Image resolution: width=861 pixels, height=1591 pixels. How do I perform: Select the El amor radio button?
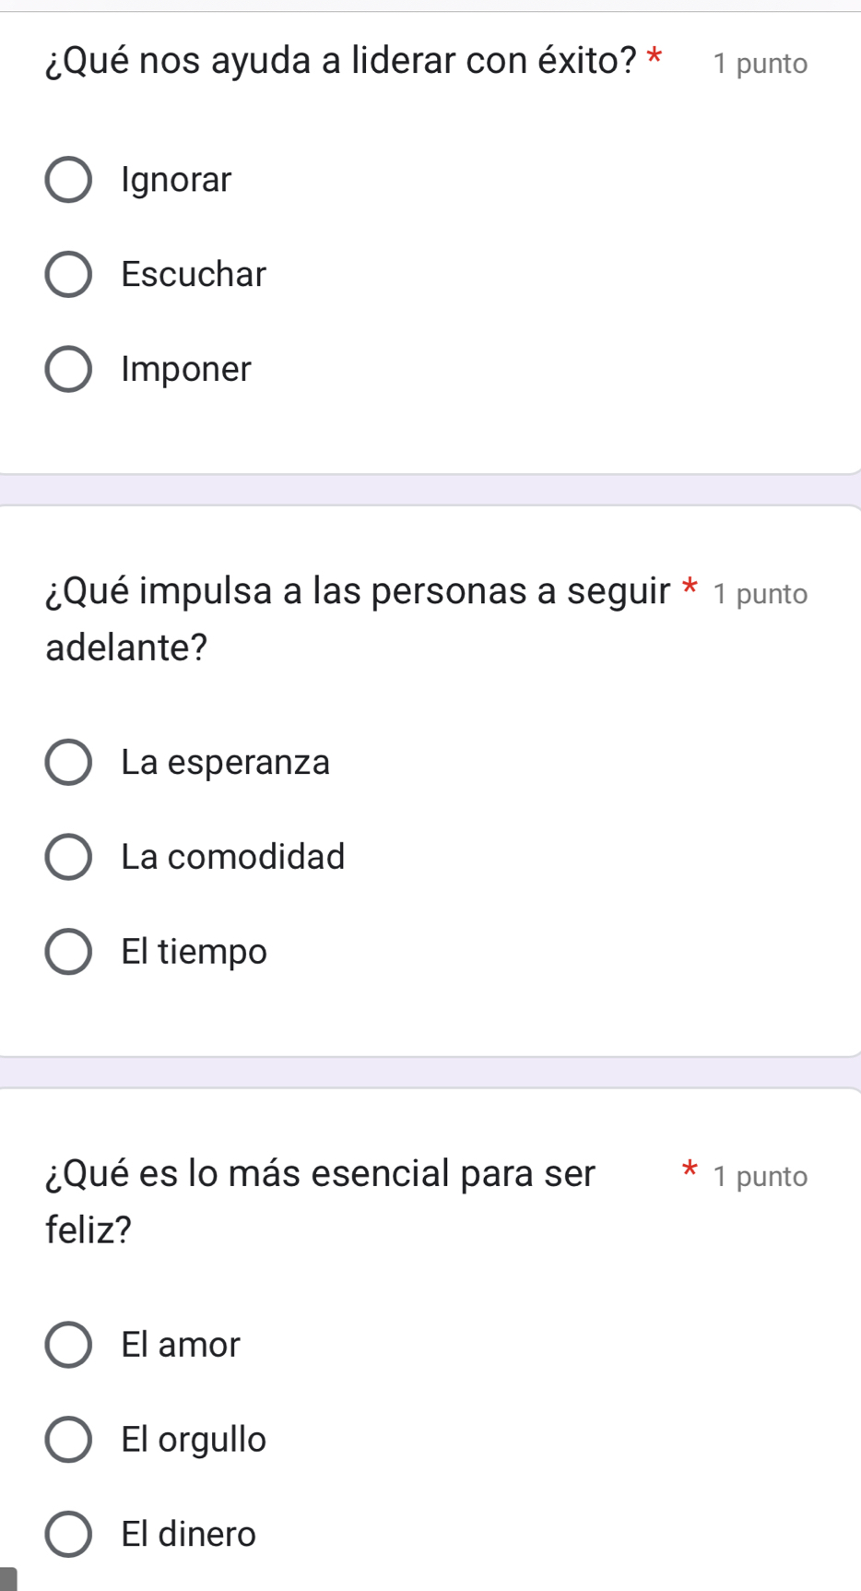tap(68, 1345)
